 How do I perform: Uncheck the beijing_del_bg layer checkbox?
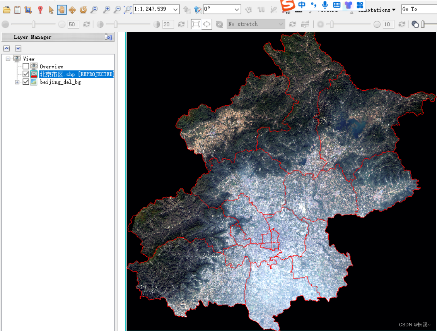tap(26, 82)
